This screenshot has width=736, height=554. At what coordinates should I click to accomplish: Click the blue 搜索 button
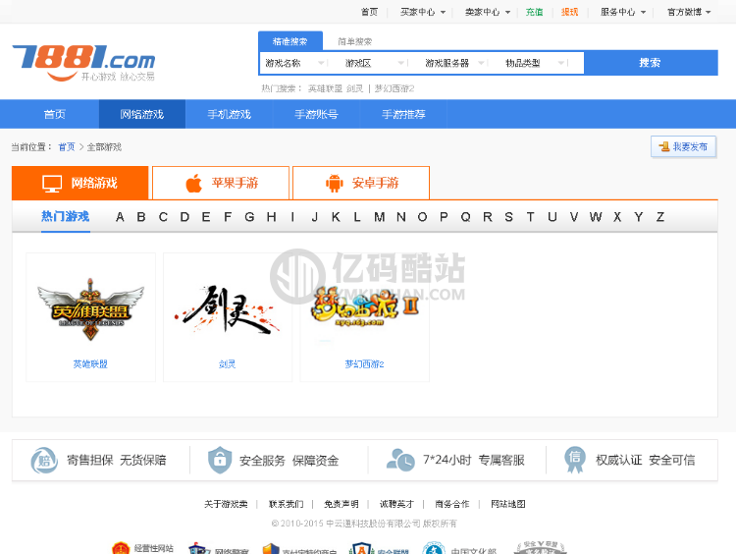pos(651,63)
